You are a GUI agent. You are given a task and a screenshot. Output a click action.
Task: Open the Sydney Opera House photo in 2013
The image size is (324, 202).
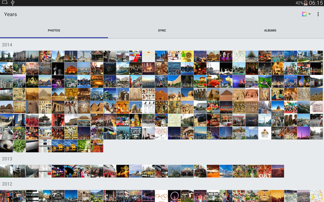pos(136,171)
